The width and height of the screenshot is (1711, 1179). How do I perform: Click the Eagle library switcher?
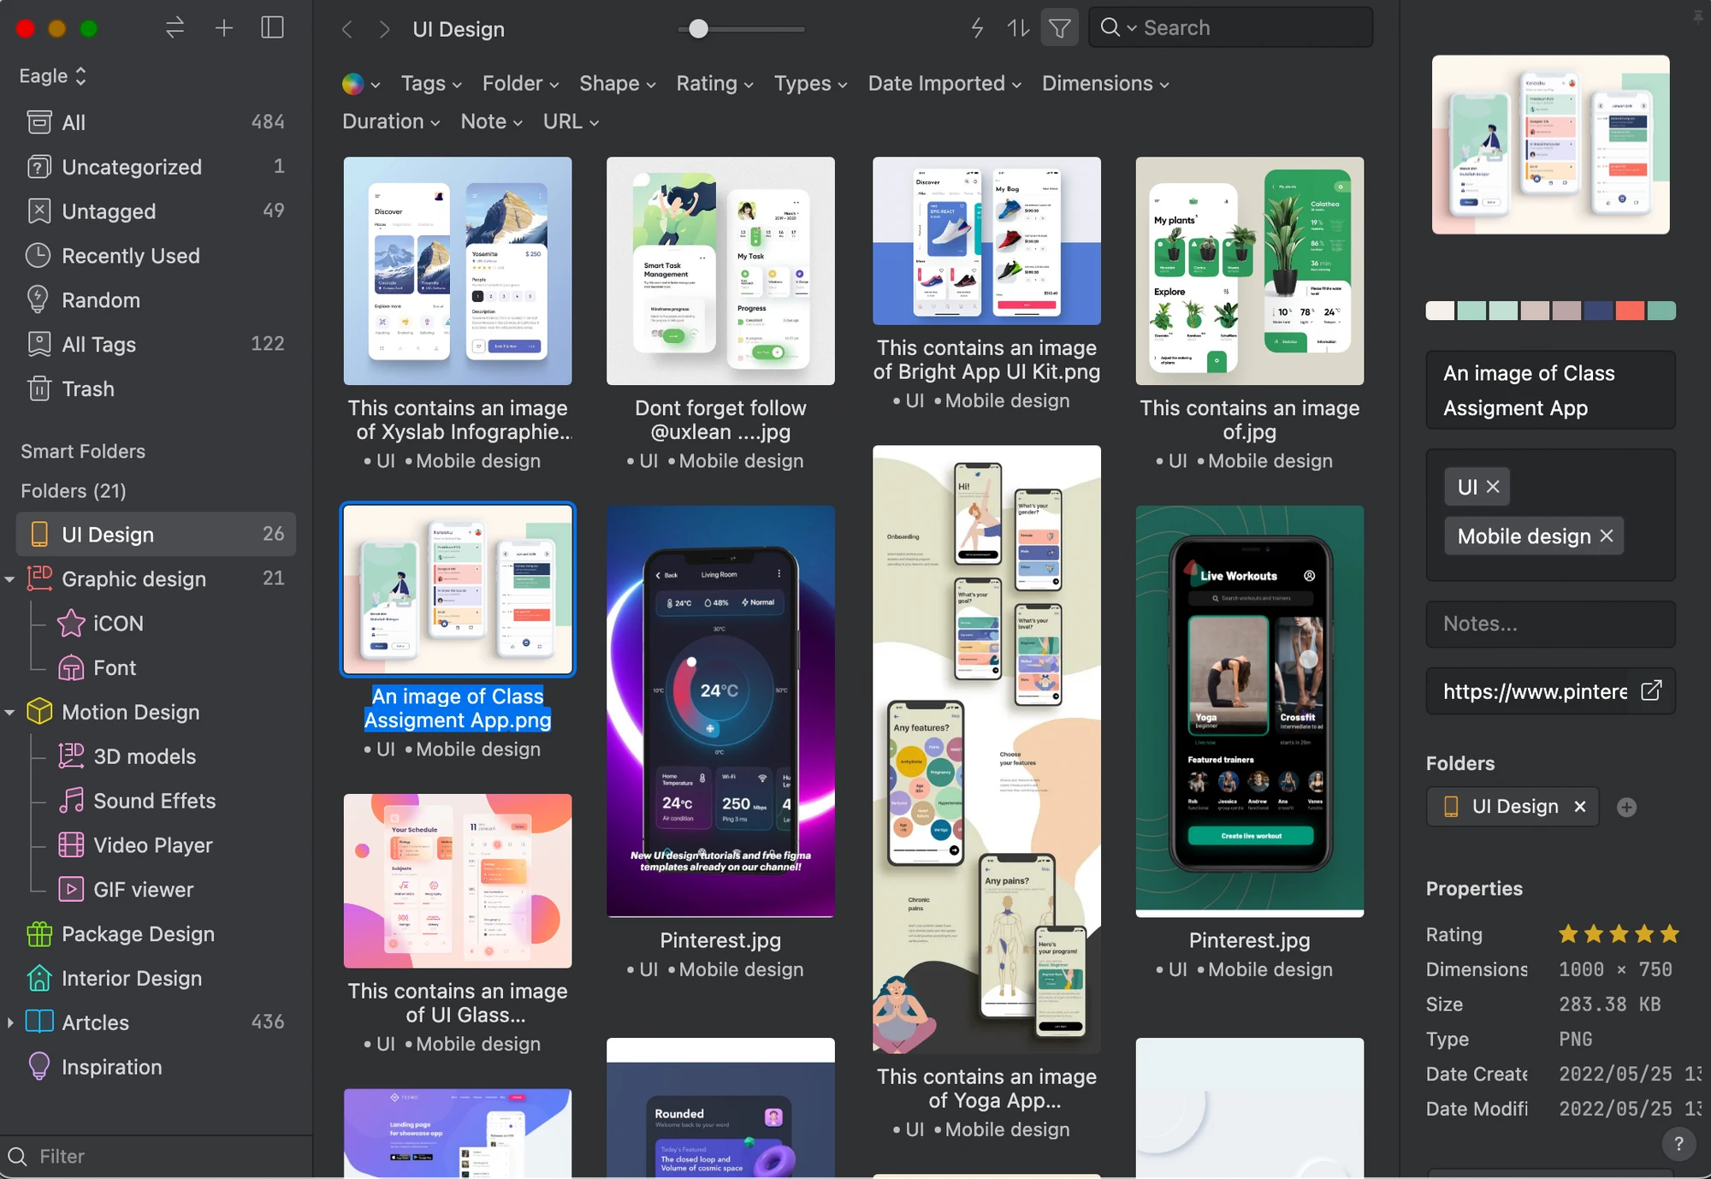[53, 75]
